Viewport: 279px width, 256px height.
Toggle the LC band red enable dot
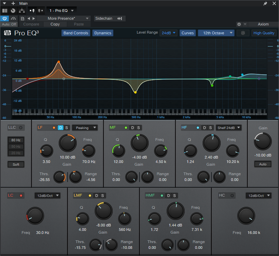pos(21,196)
